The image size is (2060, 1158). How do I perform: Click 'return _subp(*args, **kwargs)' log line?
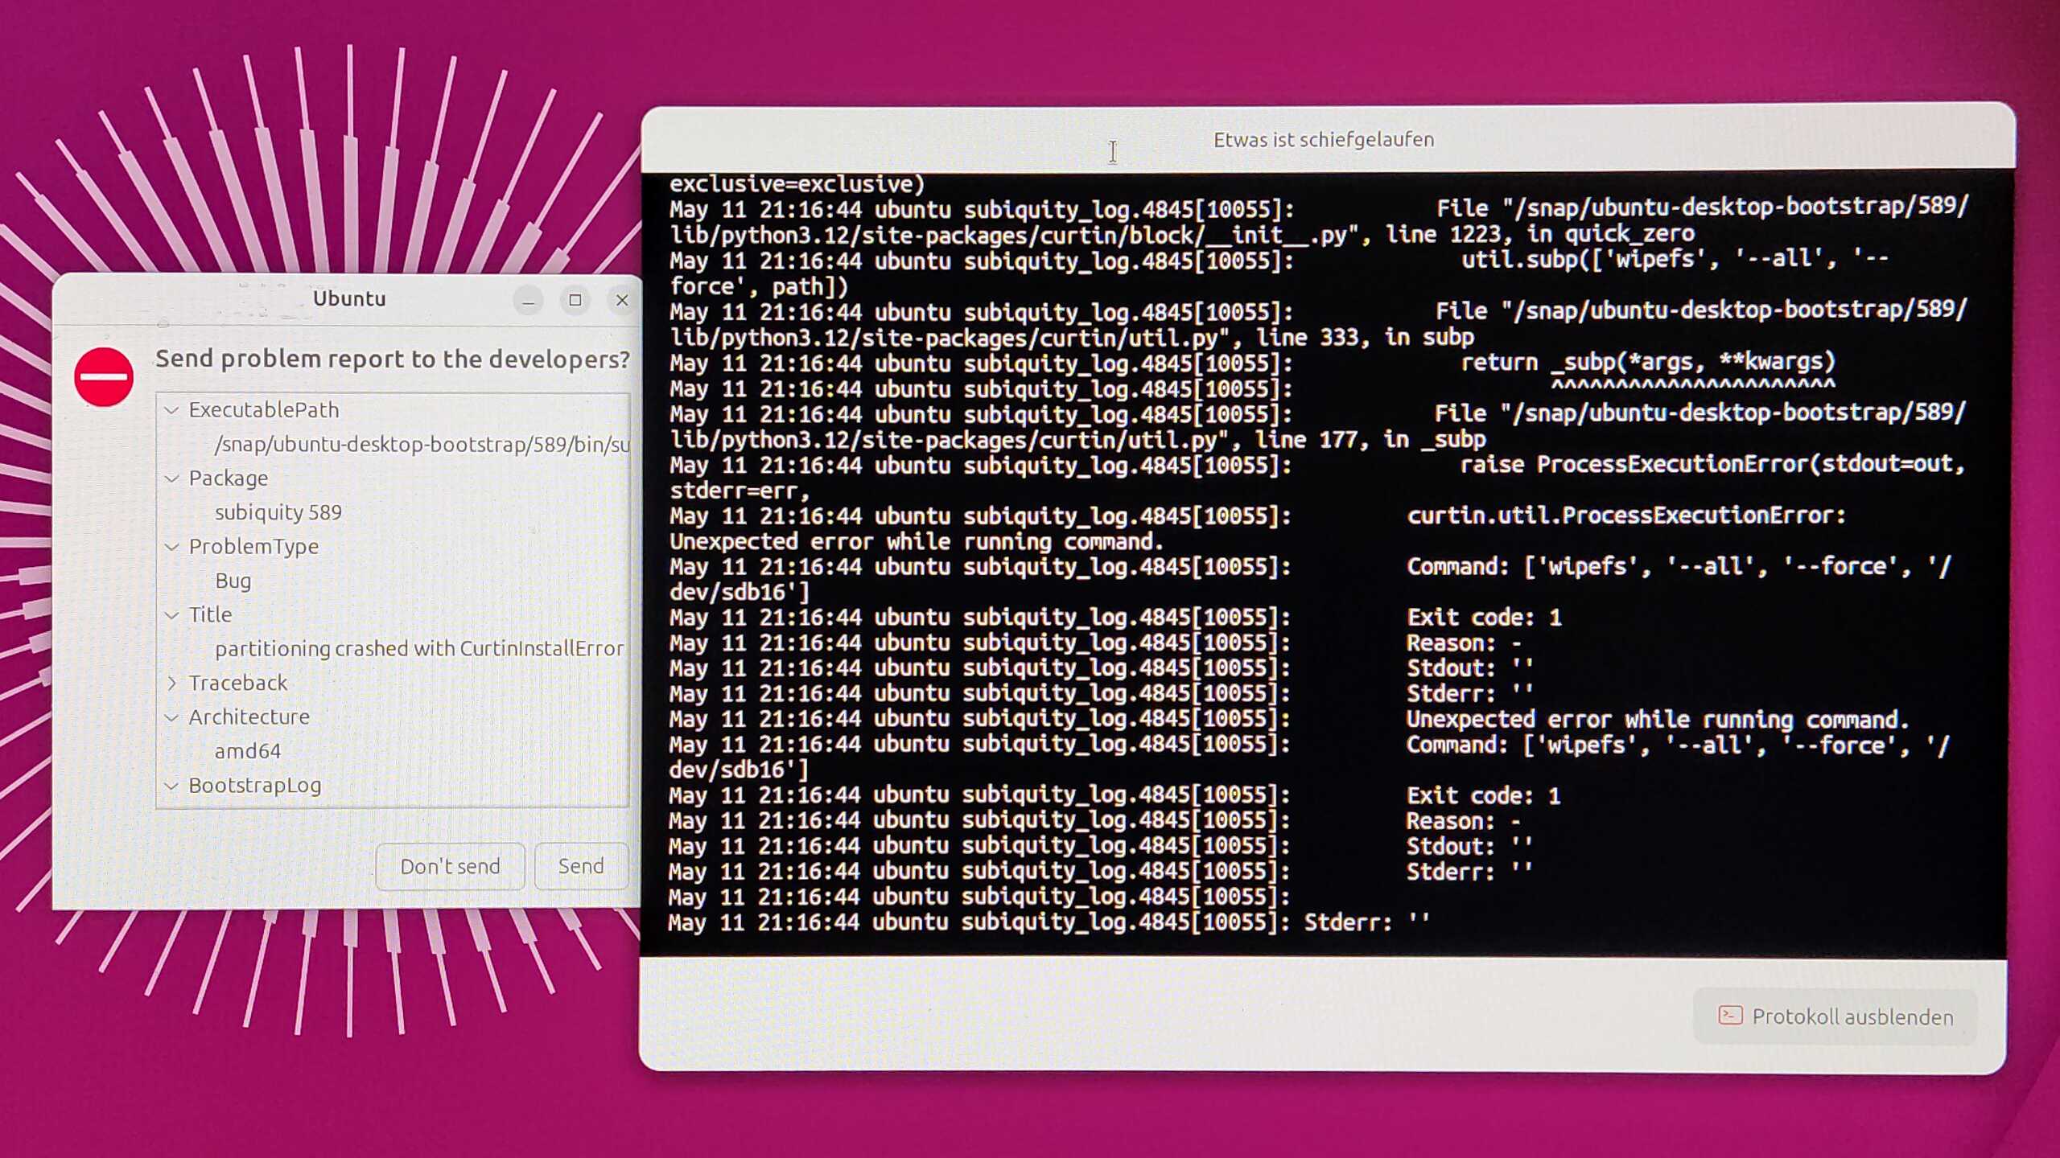point(1648,362)
